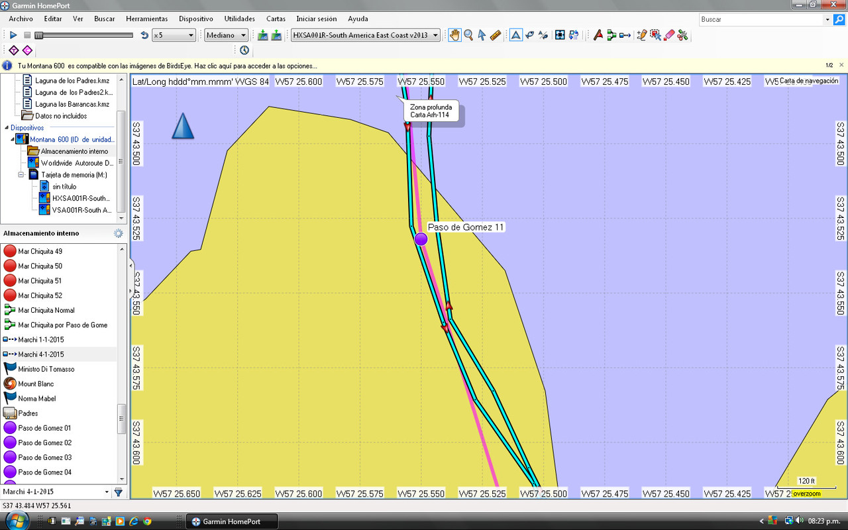This screenshot has height=530, width=848.
Task: Select the arrow Selection tool
Action: 482,35
